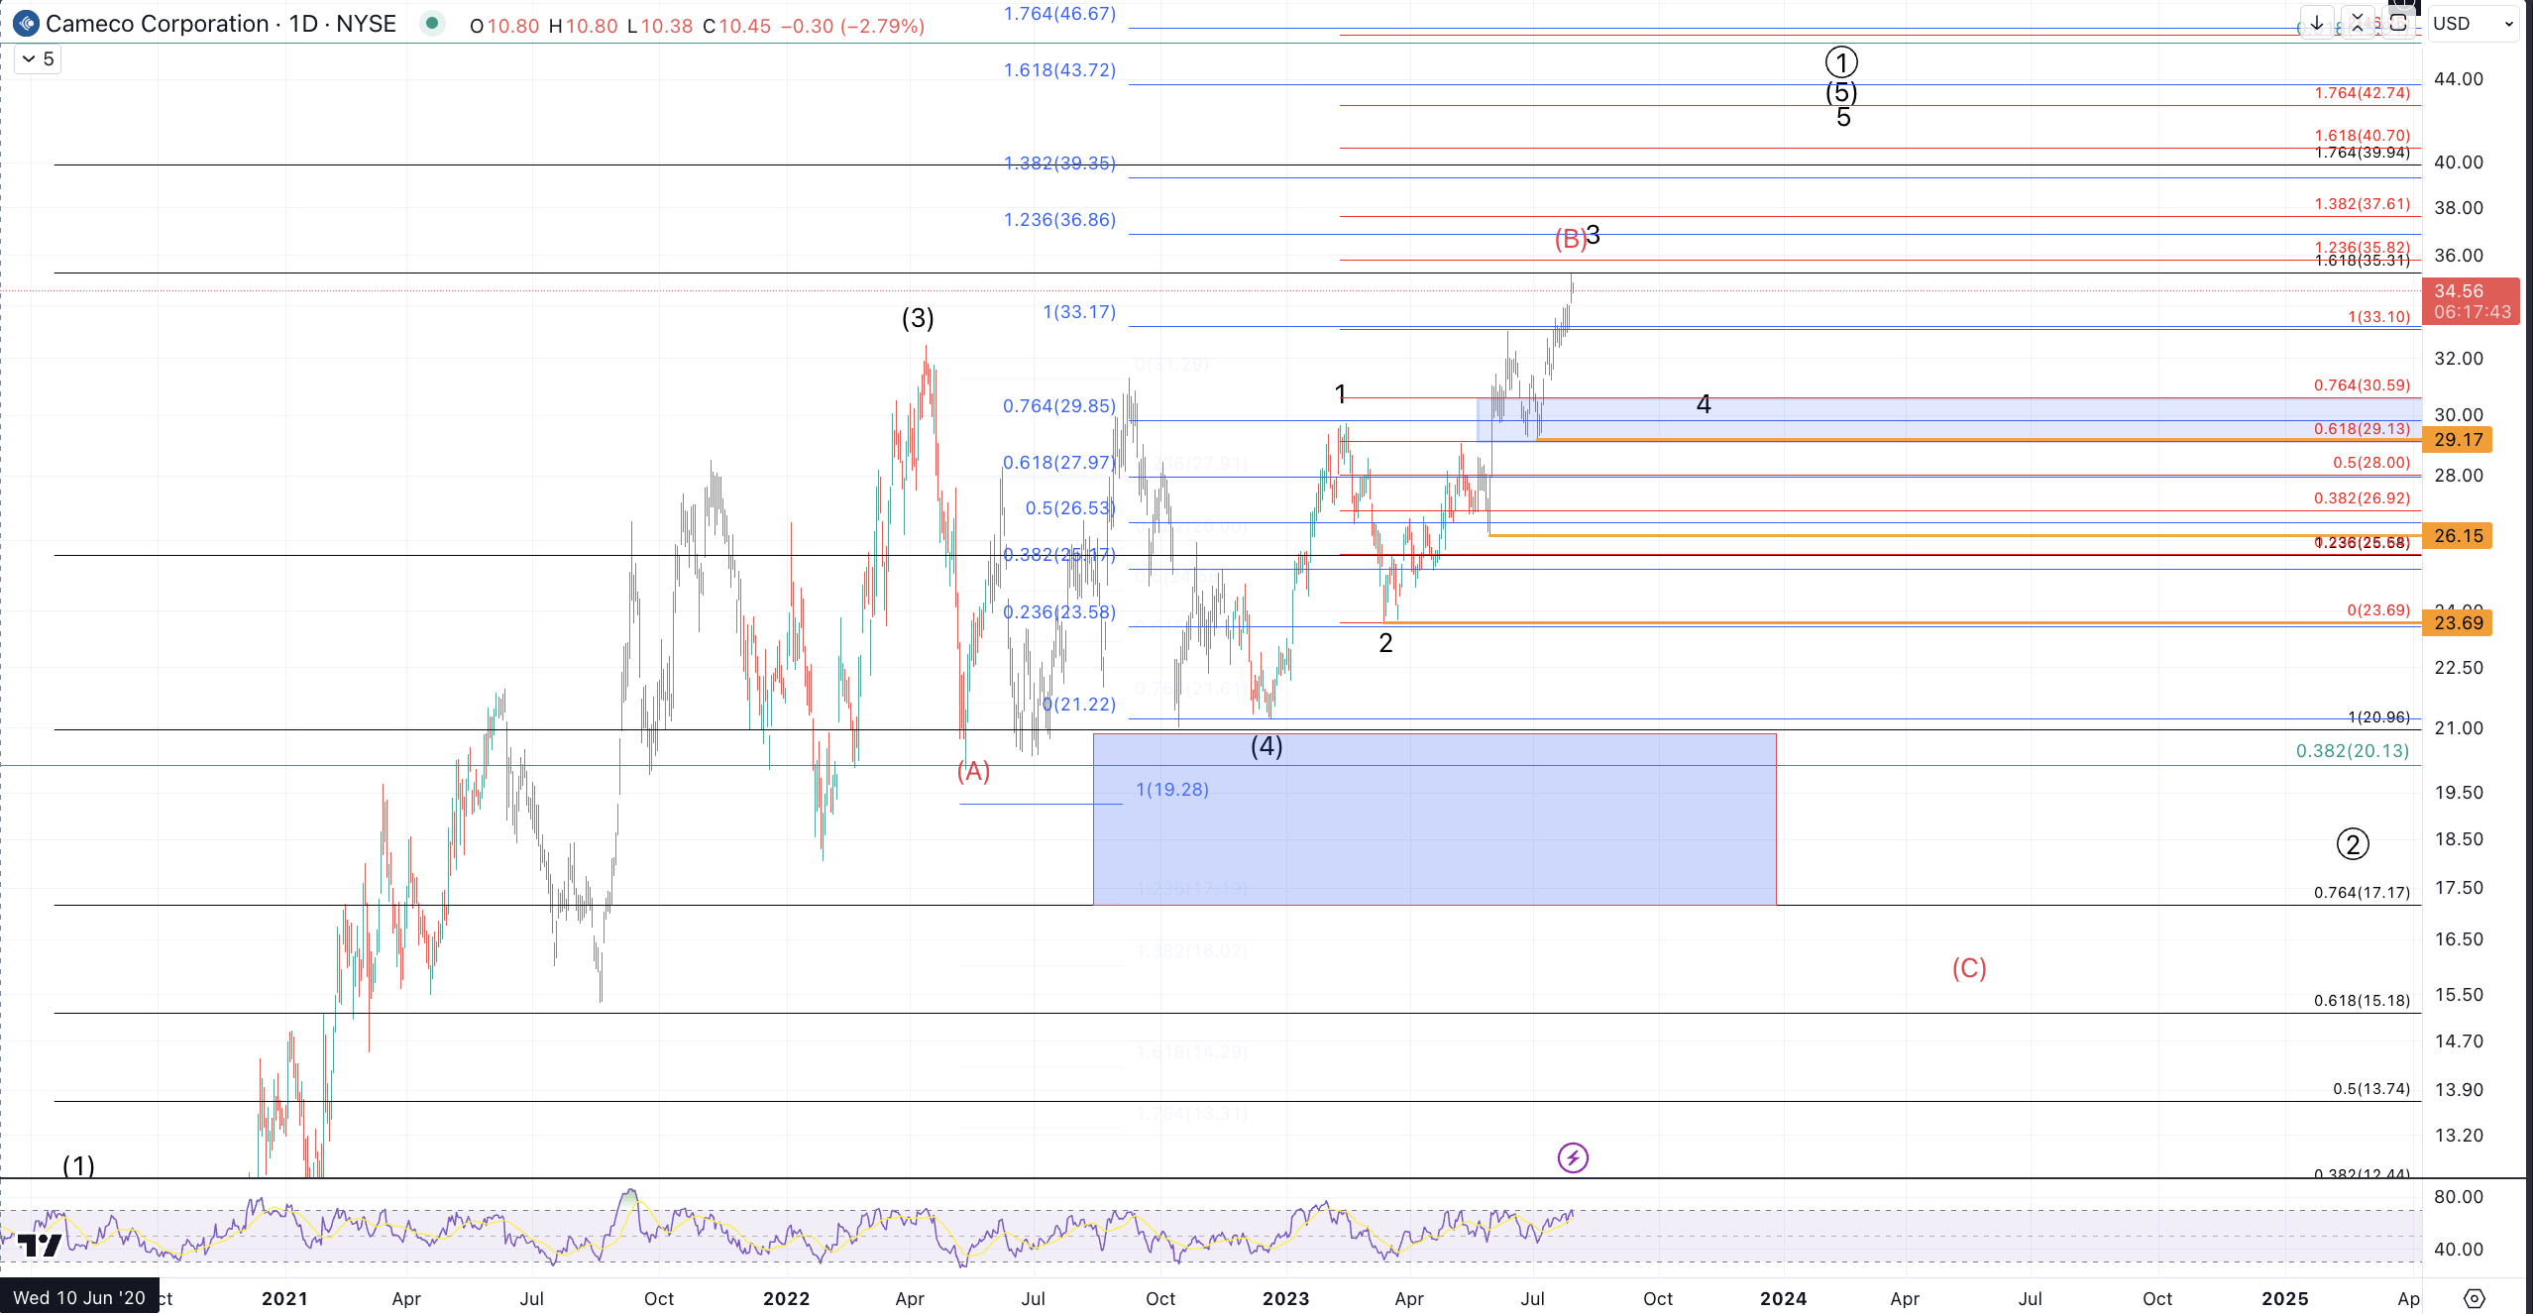Click the collapse pane icon

click(2358, 23)
